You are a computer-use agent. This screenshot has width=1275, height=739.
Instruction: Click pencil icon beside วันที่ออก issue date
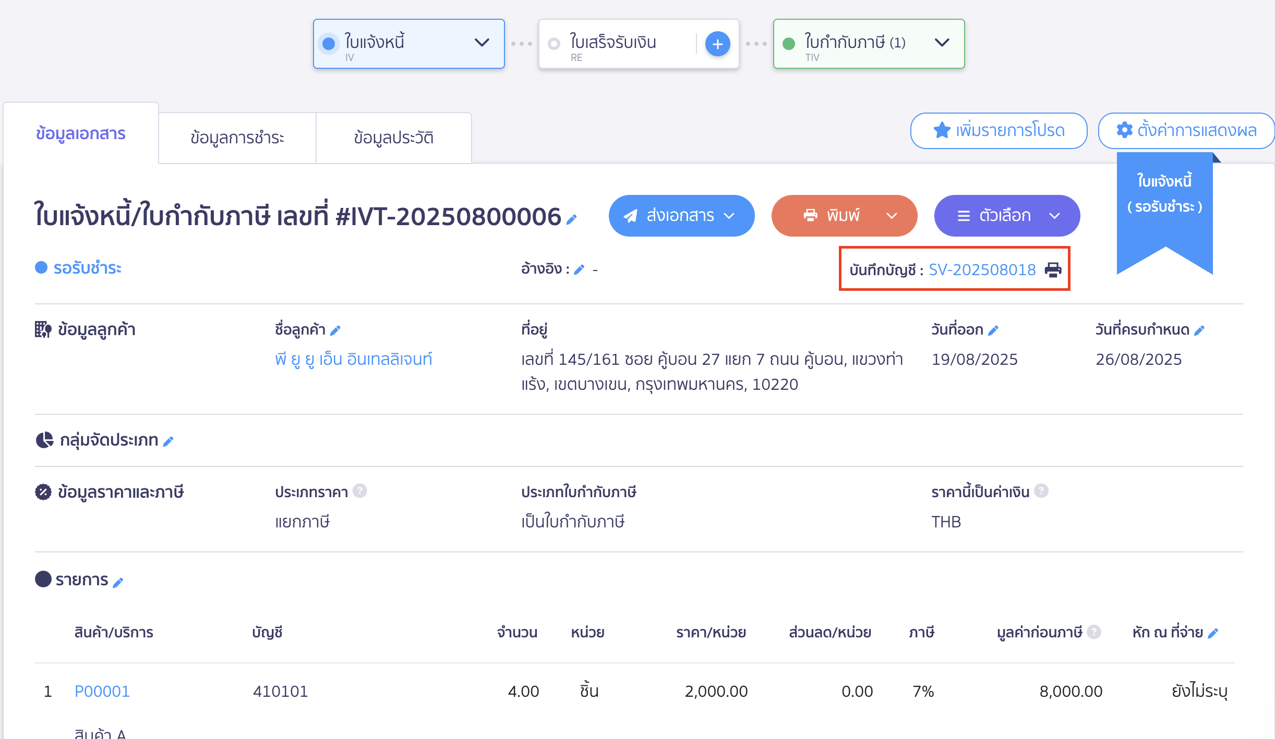(993, 330)
